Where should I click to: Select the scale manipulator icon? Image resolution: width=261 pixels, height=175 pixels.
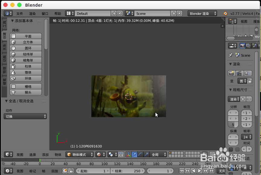pos(146,154)
